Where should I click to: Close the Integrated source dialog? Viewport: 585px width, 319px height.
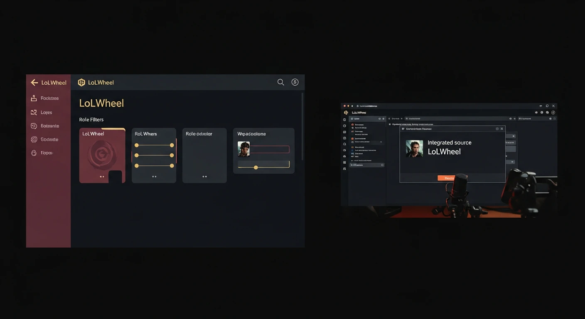coord(501,129)
